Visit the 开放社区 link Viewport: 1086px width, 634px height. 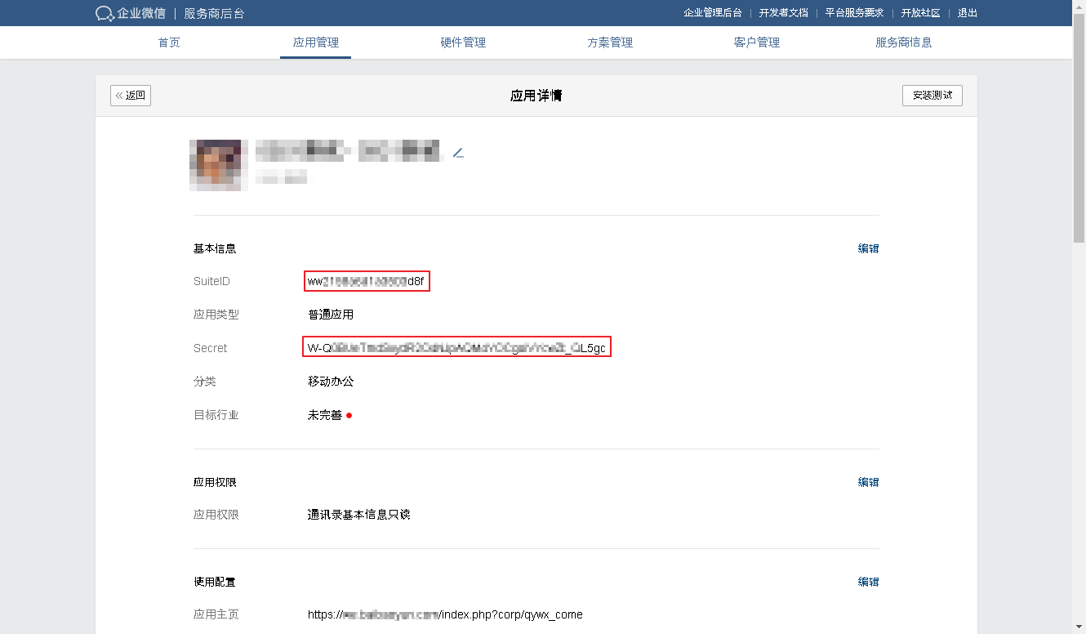(x=920, y=13)
